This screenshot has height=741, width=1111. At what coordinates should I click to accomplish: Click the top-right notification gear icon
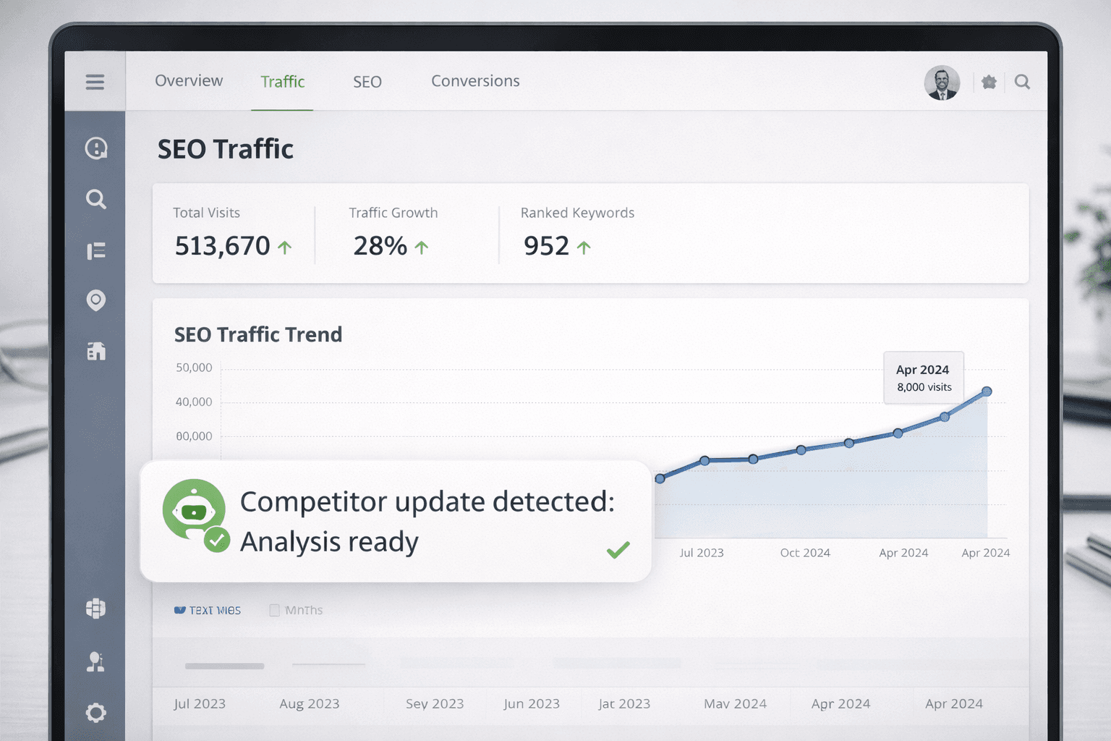989,82
